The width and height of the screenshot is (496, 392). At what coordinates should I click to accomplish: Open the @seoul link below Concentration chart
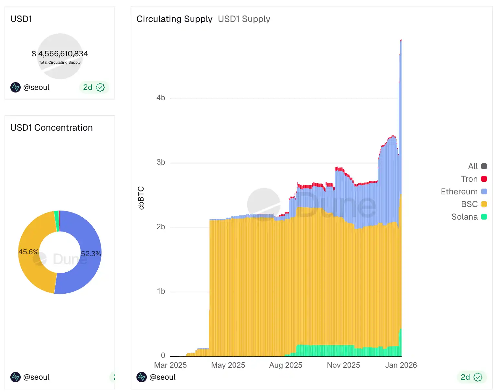pyautogui.click(x=36, y=377)
